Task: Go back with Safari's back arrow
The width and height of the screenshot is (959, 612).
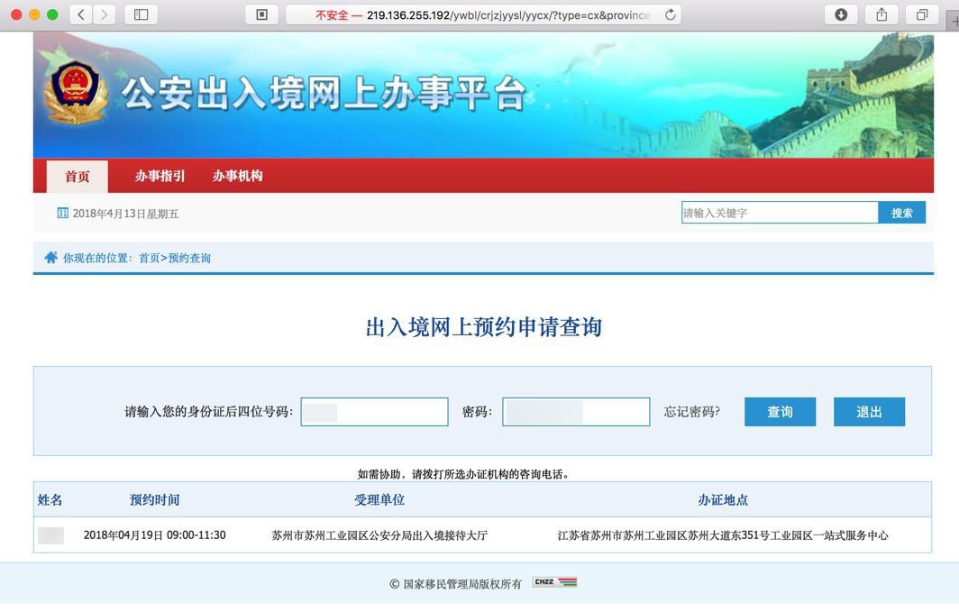Action: [81, 14]
